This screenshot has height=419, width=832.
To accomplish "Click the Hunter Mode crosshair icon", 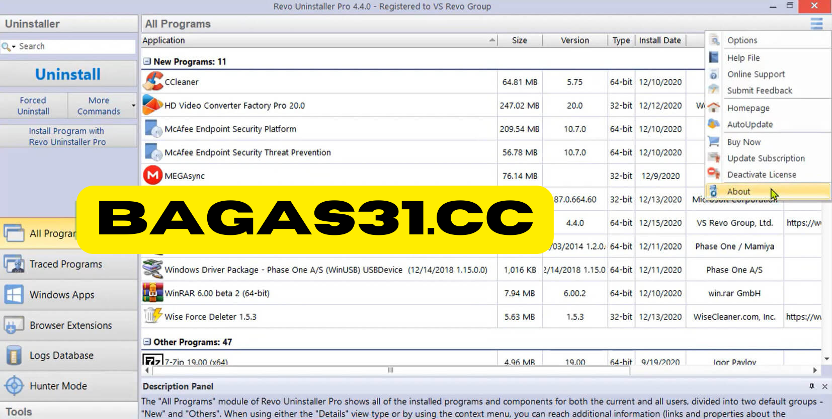I will 14,386.
